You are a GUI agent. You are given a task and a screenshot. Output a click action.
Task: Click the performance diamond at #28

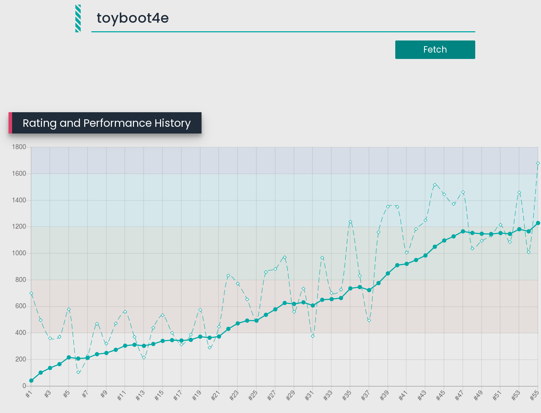point(285,257)
